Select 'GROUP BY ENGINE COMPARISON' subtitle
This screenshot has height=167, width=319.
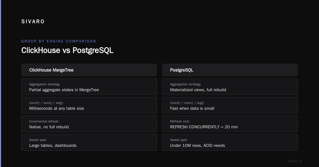pyautogui.click(x=59, y=41)
